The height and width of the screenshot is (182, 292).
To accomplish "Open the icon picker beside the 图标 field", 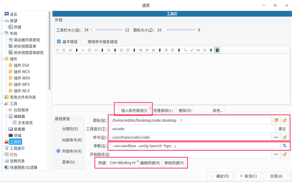I will (x=276, y=120).
